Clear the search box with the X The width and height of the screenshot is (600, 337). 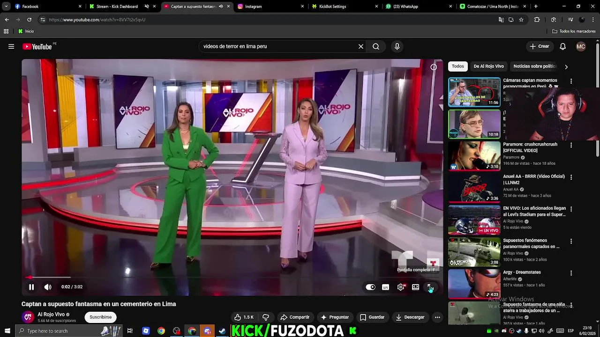[x=361, y=46]
